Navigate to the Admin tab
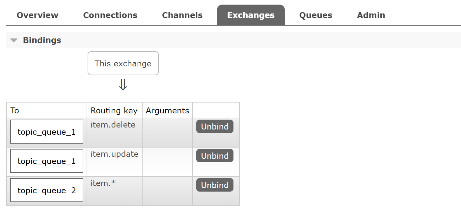The height and width of the screenshot is (209, 461). [371, 15]
